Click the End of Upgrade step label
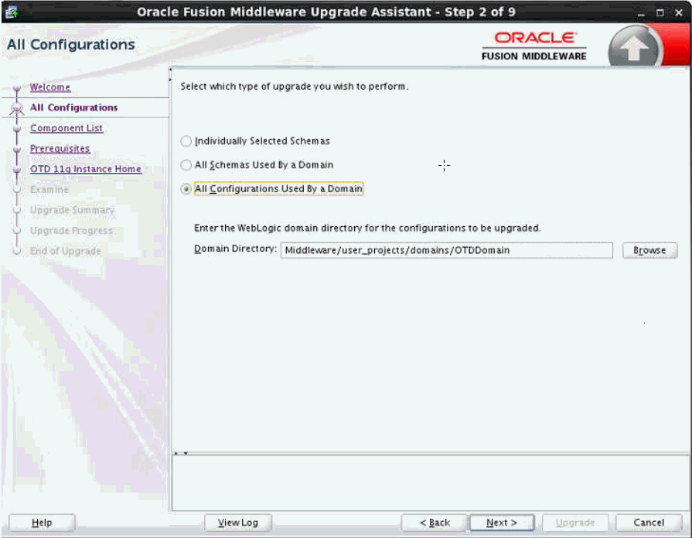 point(65,251)
